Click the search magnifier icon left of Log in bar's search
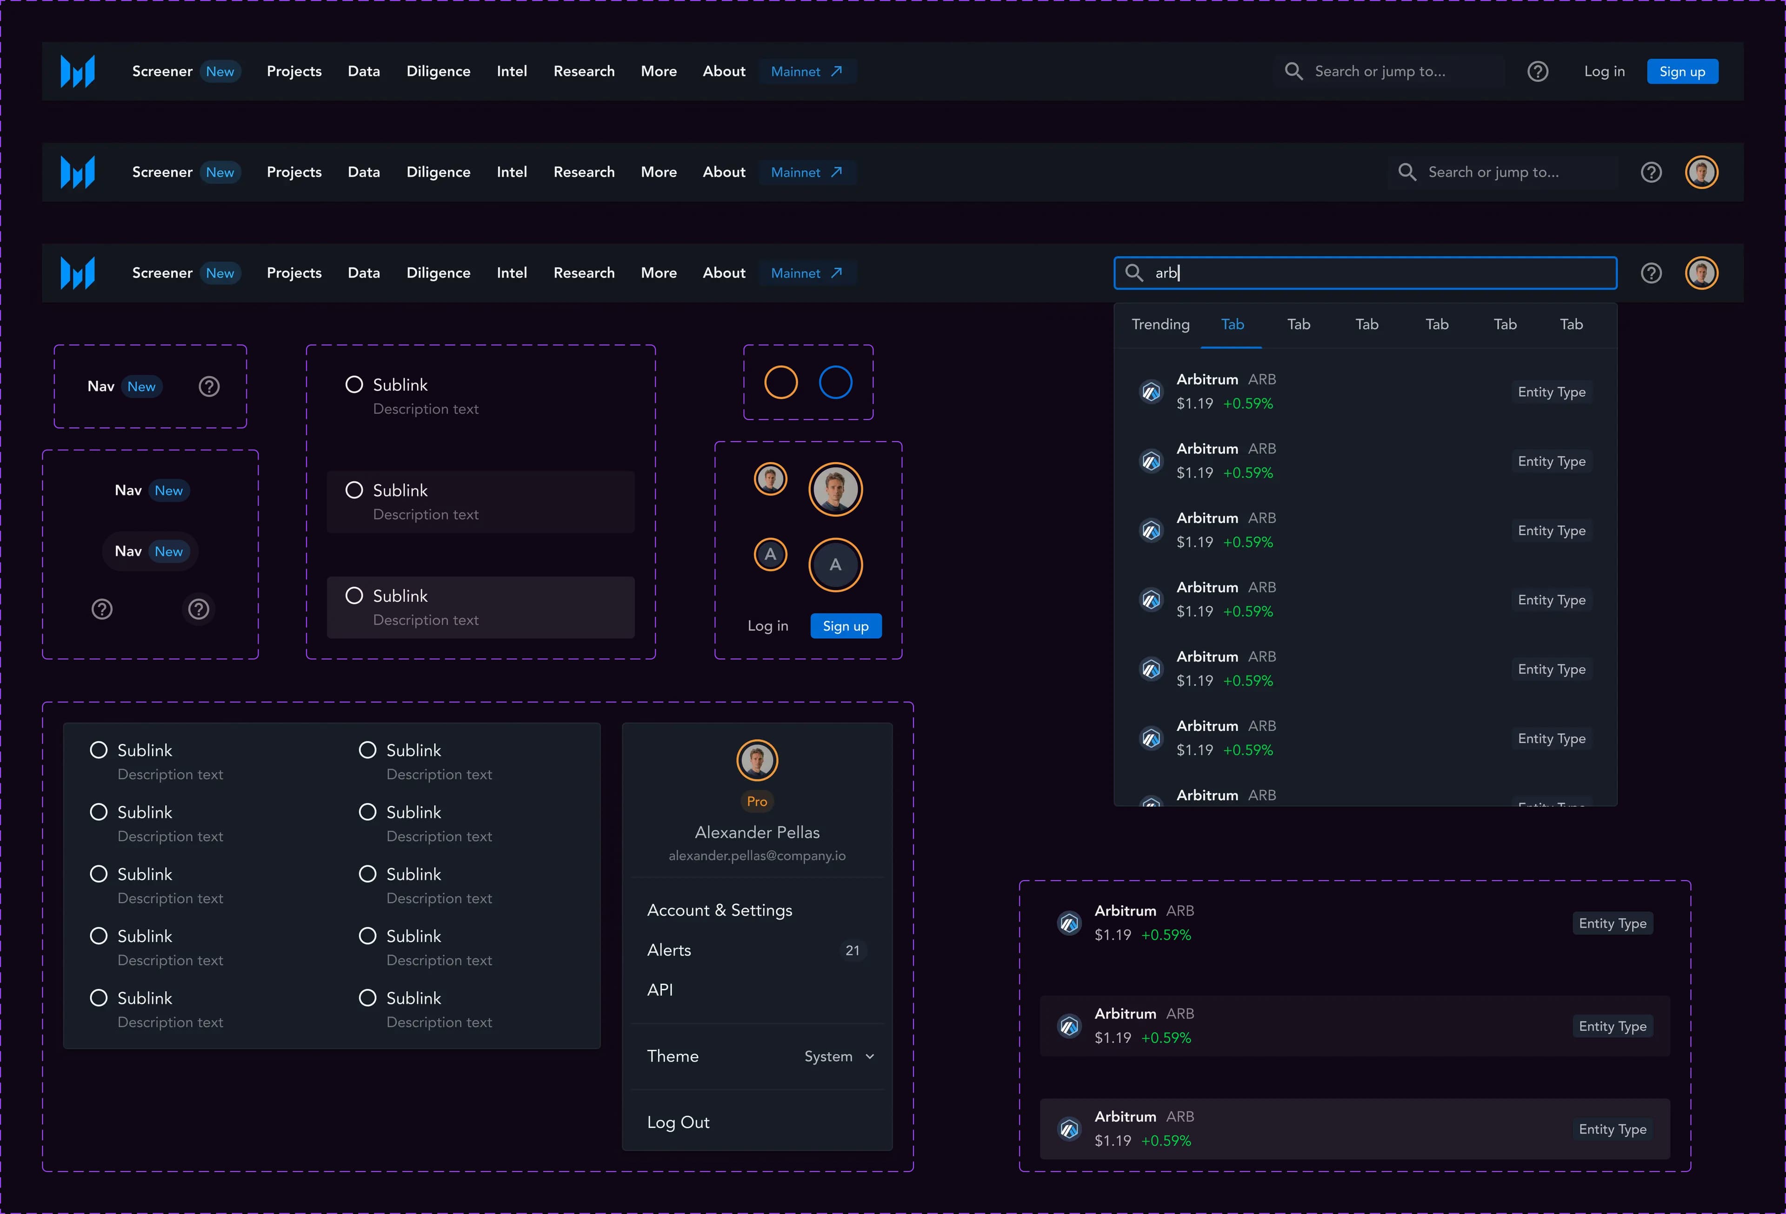Screen dimensions: 1786x1214 1293,72
